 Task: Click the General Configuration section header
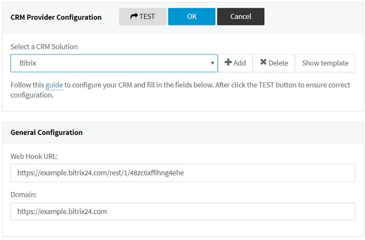pos(46,132)
